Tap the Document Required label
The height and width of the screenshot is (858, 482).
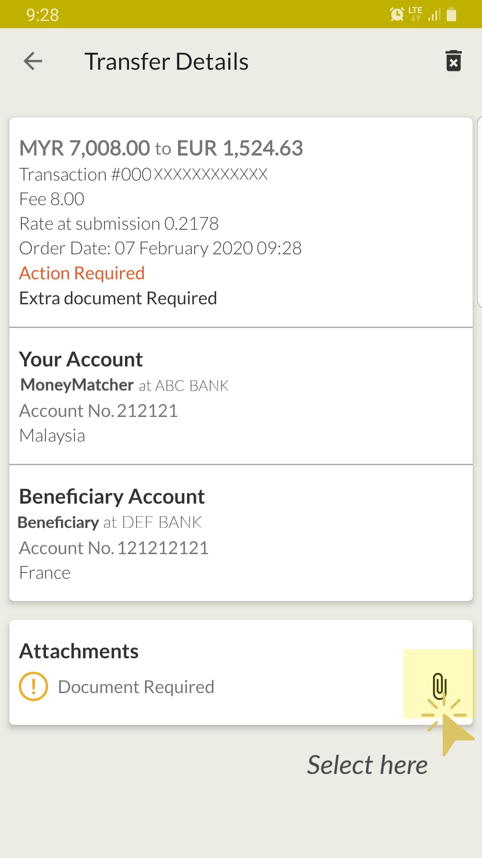[136, 687]
